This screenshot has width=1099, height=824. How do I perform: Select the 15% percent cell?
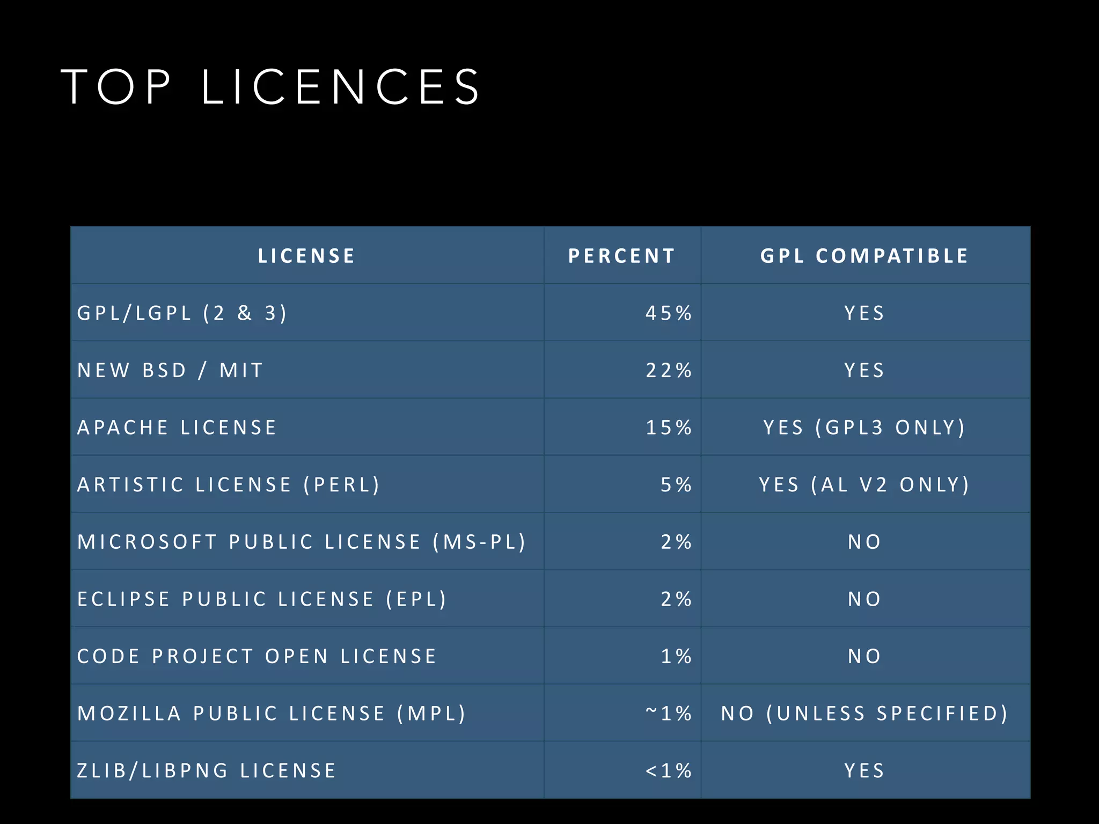[x=668, y=428]
